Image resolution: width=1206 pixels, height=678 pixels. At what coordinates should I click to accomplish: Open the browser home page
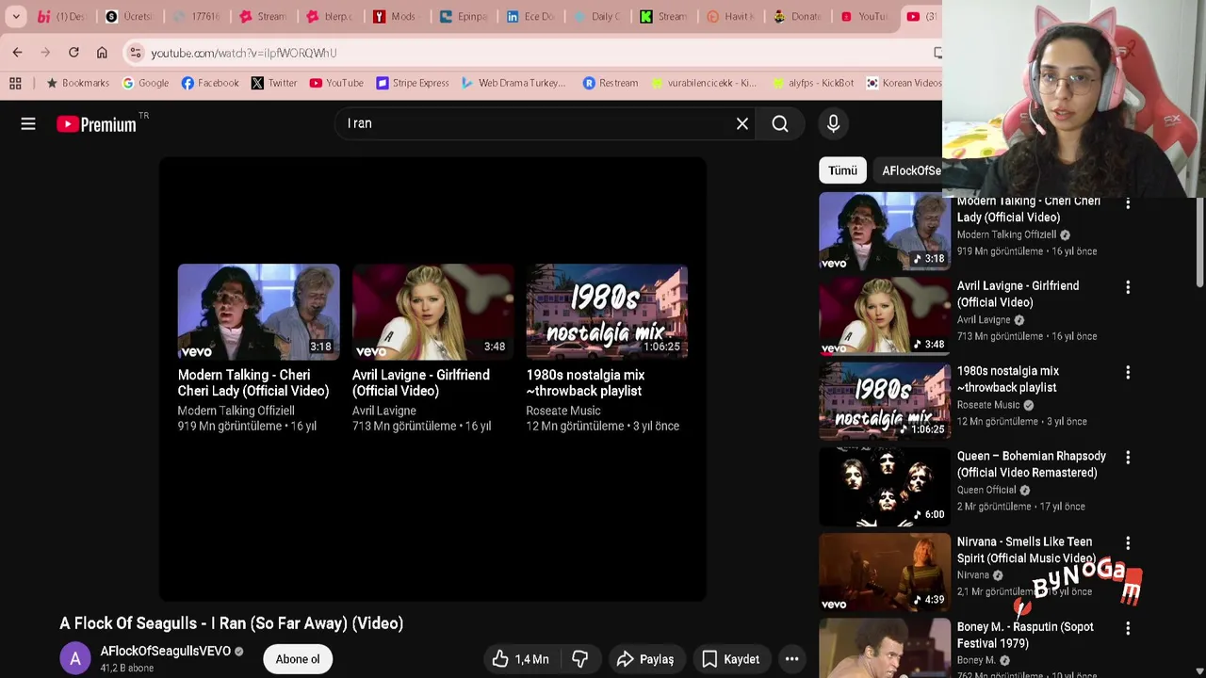tap(102, 53)
